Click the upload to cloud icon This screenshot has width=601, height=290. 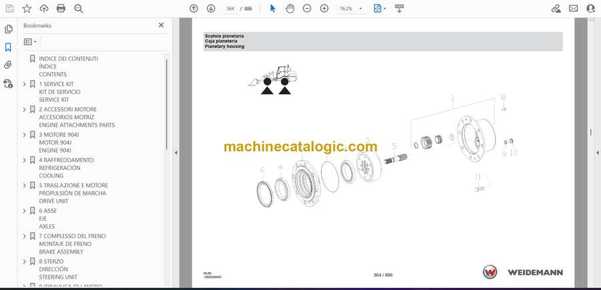click(x=44, y=9)
